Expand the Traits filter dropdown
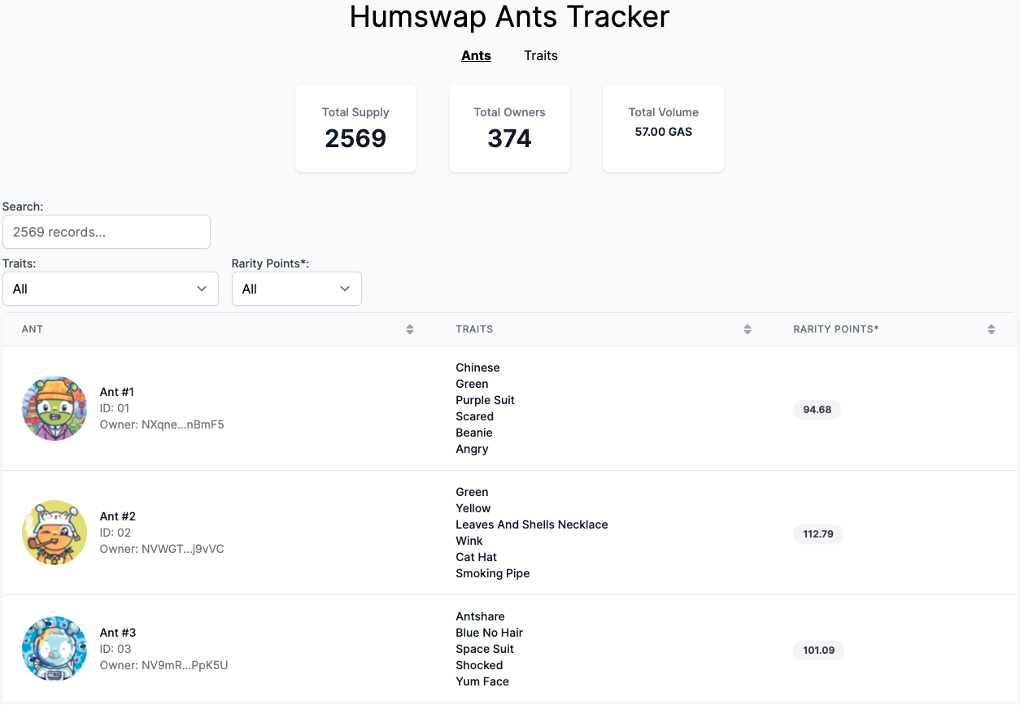 pos(111,289)
